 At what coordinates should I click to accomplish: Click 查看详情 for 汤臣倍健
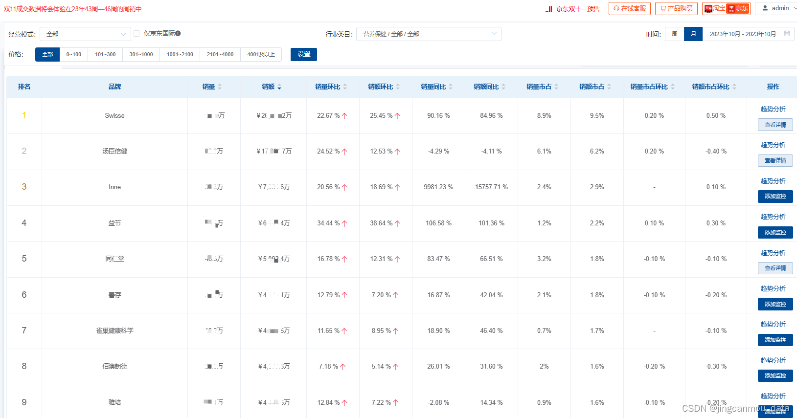[x=775, y=160]
